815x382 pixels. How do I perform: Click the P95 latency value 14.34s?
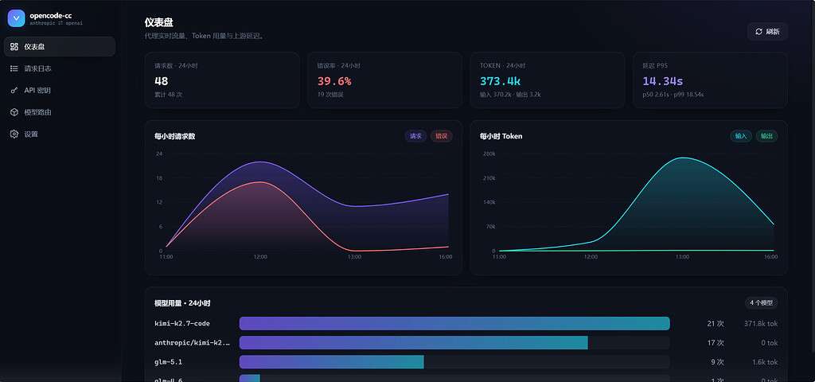[x=663, y=81]
